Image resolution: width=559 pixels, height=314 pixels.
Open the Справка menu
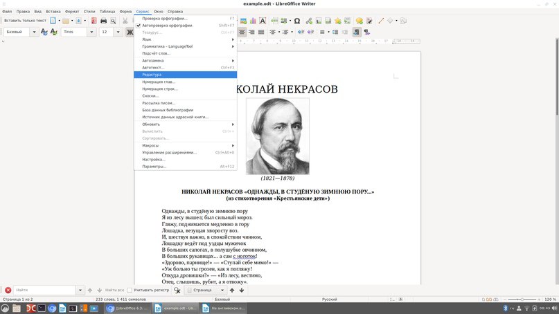[x=175, y=11]
